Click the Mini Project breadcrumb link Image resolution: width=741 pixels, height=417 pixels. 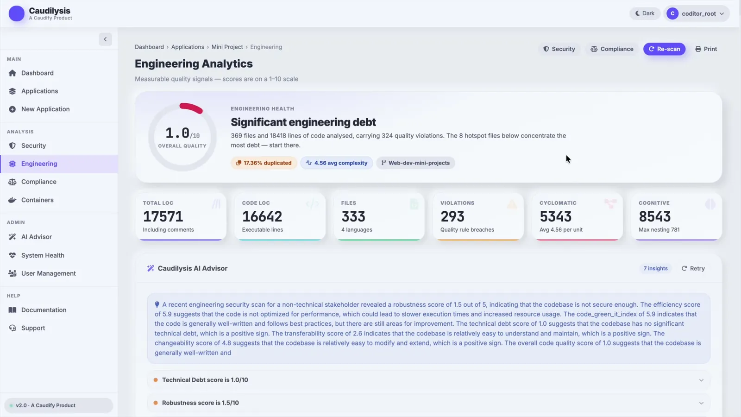227,47
